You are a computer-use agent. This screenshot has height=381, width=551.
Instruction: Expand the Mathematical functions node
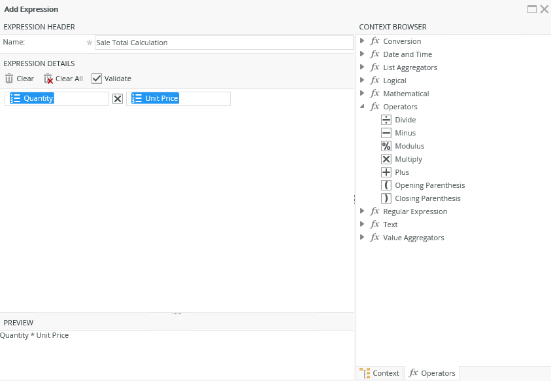(363, 94)
